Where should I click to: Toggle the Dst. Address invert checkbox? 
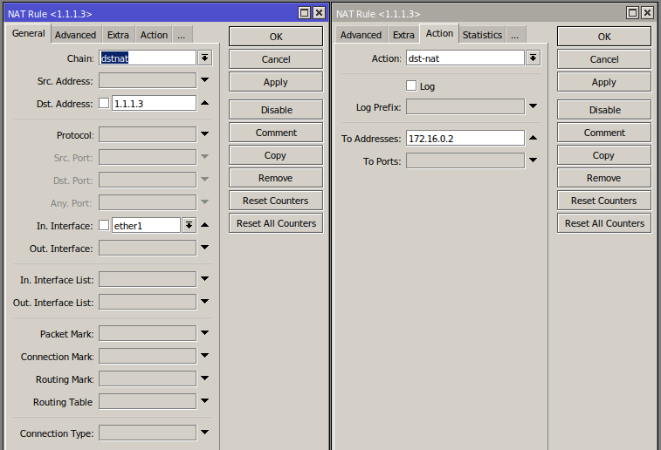pyautogui.click(x=104, y=103)
